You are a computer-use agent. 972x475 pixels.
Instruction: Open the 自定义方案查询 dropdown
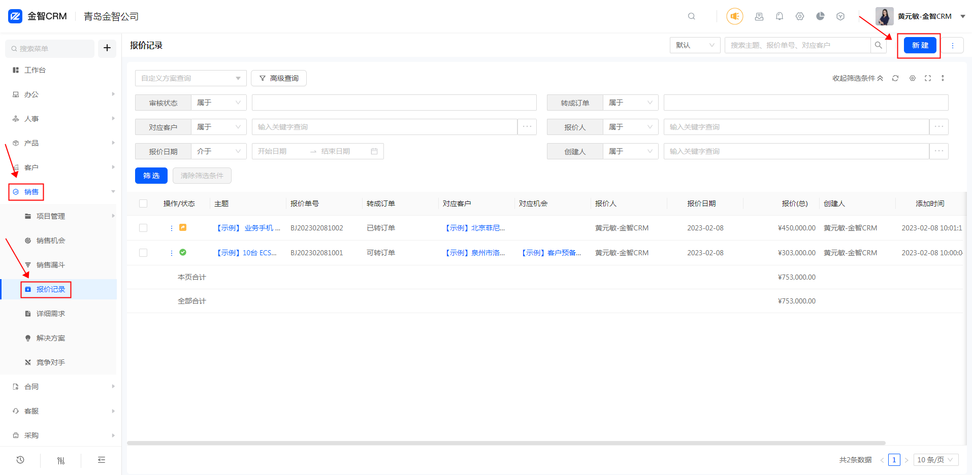(190, 78)
